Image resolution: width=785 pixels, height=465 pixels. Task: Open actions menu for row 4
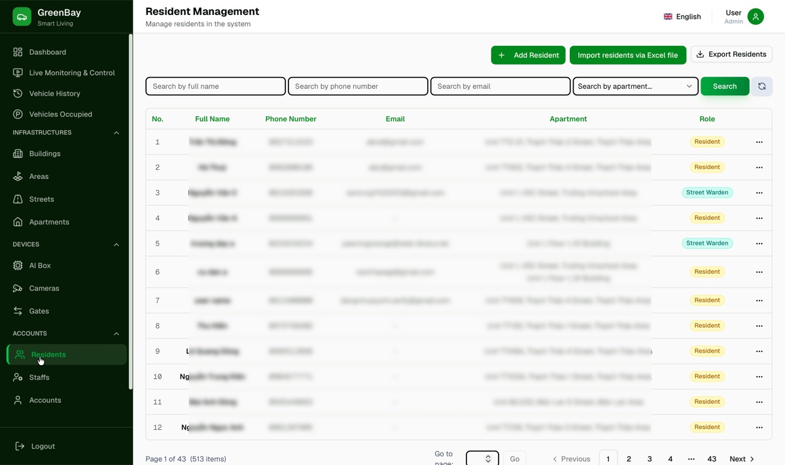pos(759,218)
